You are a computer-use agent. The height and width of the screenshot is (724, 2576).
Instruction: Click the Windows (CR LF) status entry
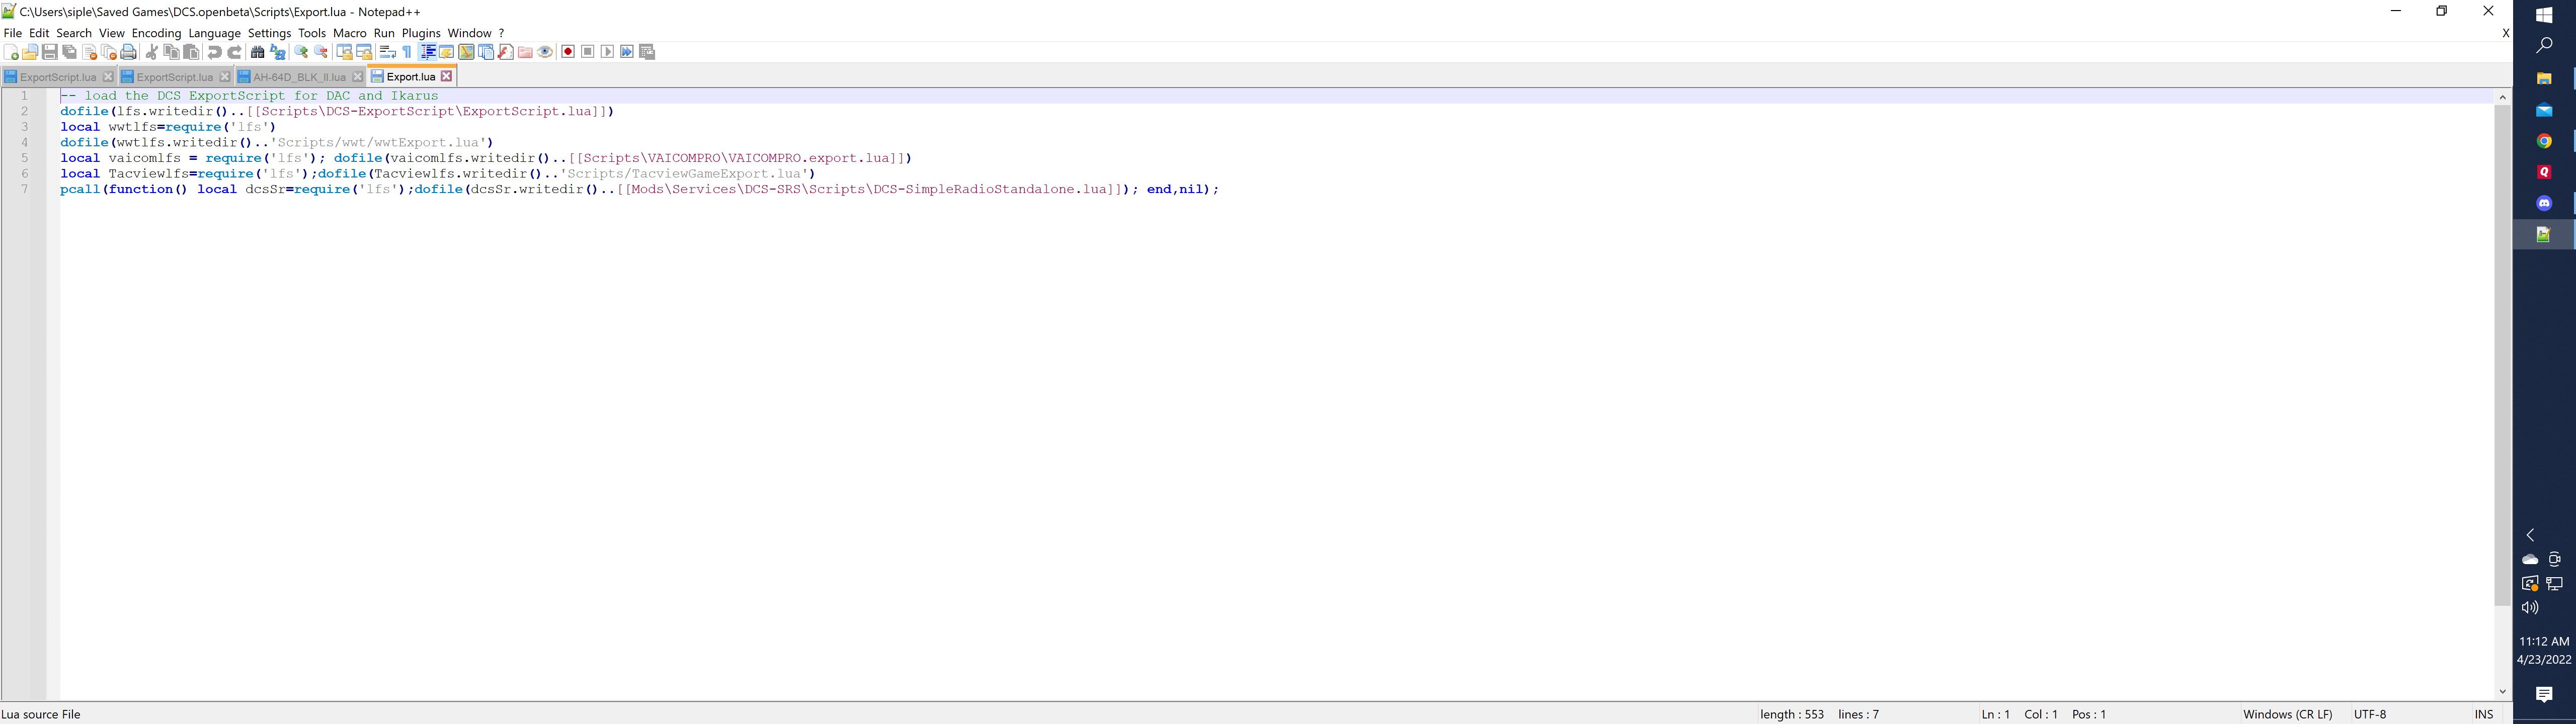click(2287, 714)
